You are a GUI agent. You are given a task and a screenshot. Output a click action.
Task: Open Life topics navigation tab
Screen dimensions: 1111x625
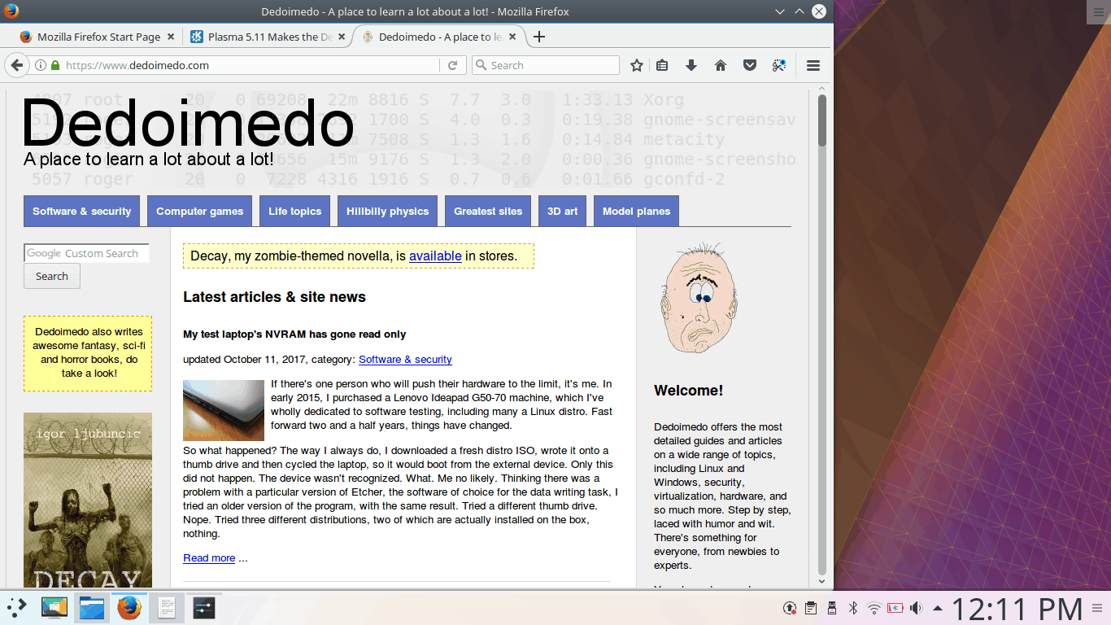coord(294,211)
